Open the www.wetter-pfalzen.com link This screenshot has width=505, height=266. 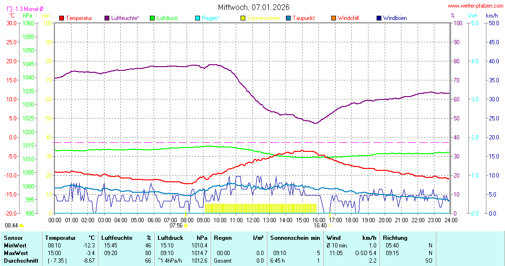click(474, 6)
